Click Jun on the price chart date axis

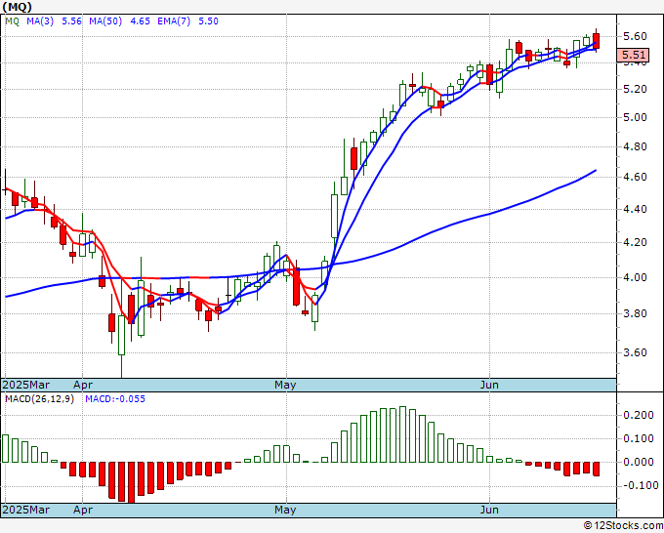click(489, 385)
